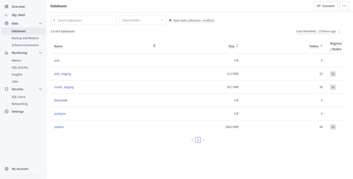Viewport: 353px width, 179px height.
Task: Open the defaultdb database link
Action: point(60,100)
